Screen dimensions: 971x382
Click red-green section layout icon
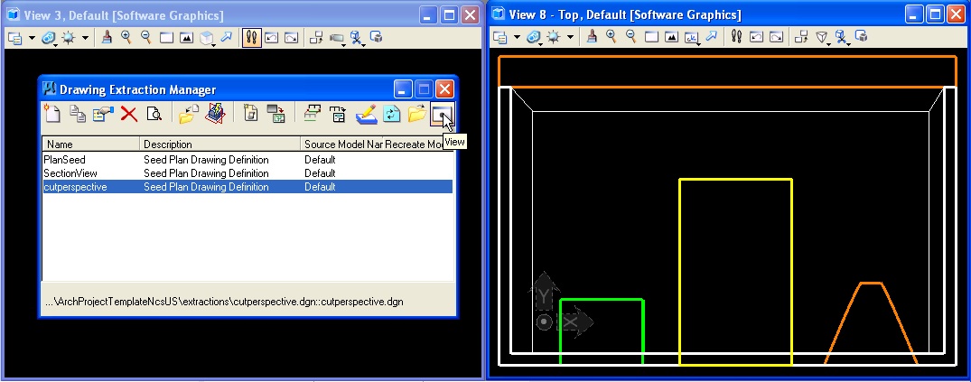click(312, 113)
